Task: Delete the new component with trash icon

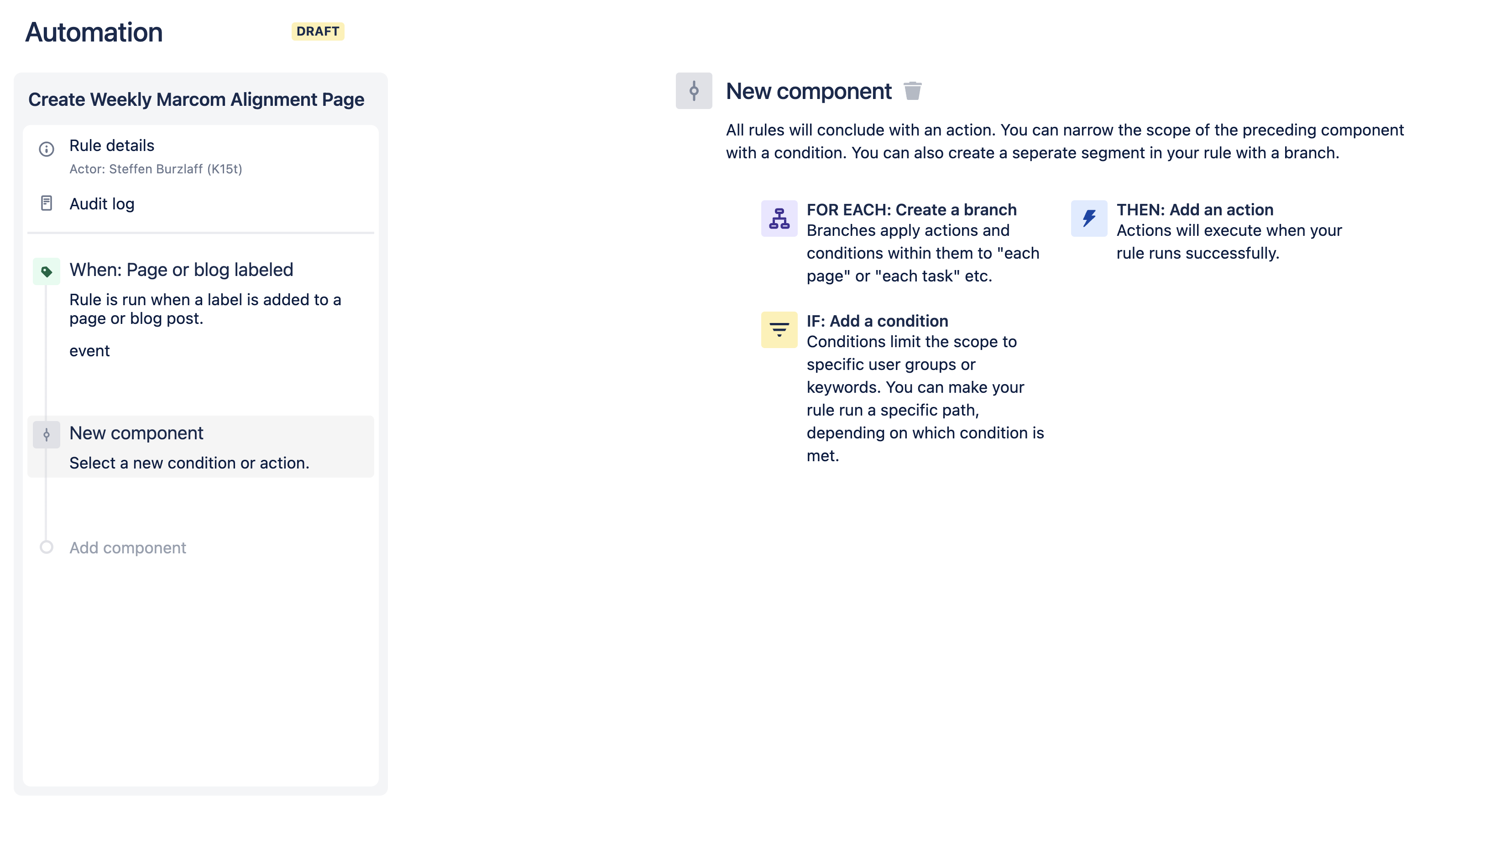Action: click(912, 91)
